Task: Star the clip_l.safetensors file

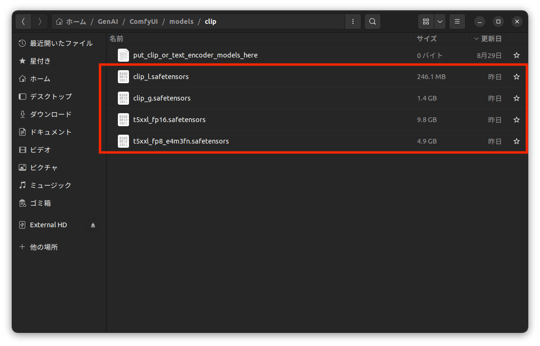Action: (516, 77)
